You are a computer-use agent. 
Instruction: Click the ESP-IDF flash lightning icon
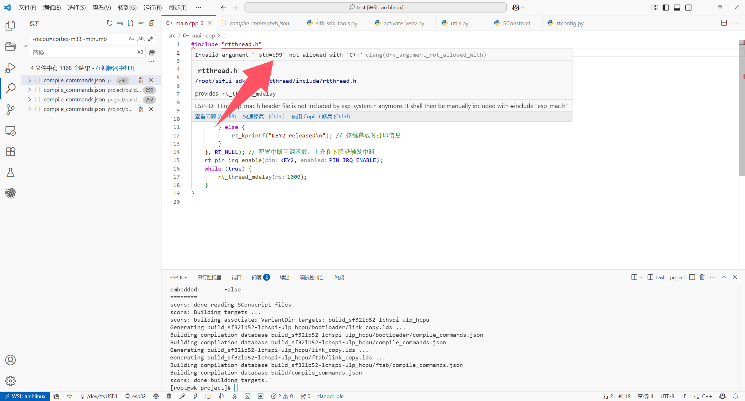click(x=195, y=396)
